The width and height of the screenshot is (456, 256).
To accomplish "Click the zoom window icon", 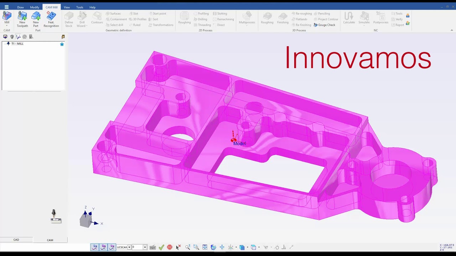I will point(196,247).
